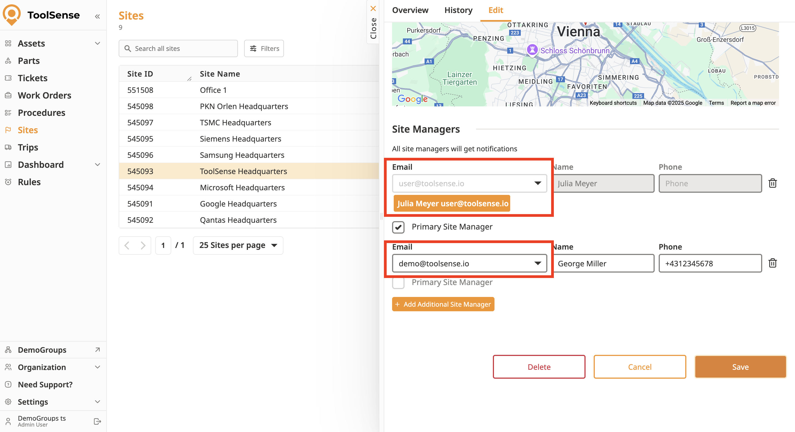Click the Search all sites field
The image size is (795, 432).
[x=178, y=48]
